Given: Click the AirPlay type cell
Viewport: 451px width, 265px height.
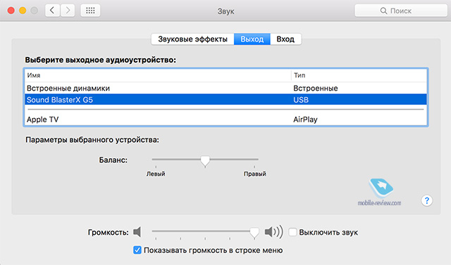Looking at the screenshot, I should coord(305,119).
